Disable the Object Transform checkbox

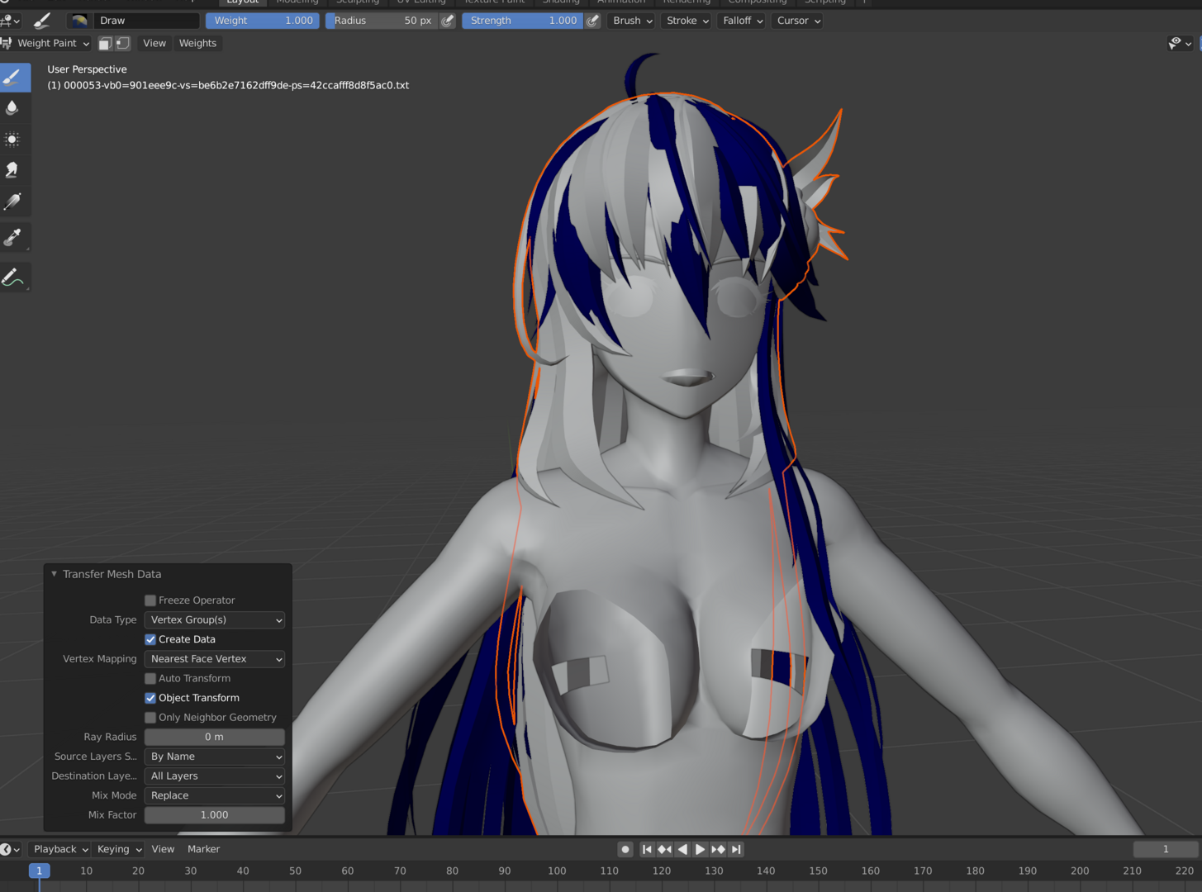click(150, 698)
